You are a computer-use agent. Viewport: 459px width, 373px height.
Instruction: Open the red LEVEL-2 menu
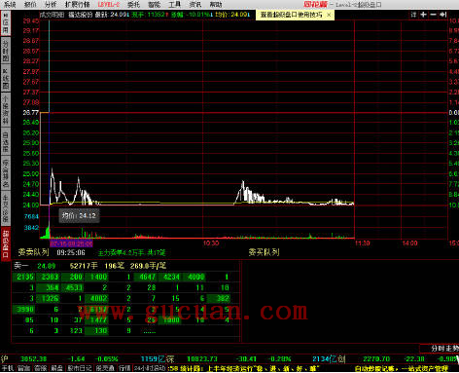coord(109,5)
